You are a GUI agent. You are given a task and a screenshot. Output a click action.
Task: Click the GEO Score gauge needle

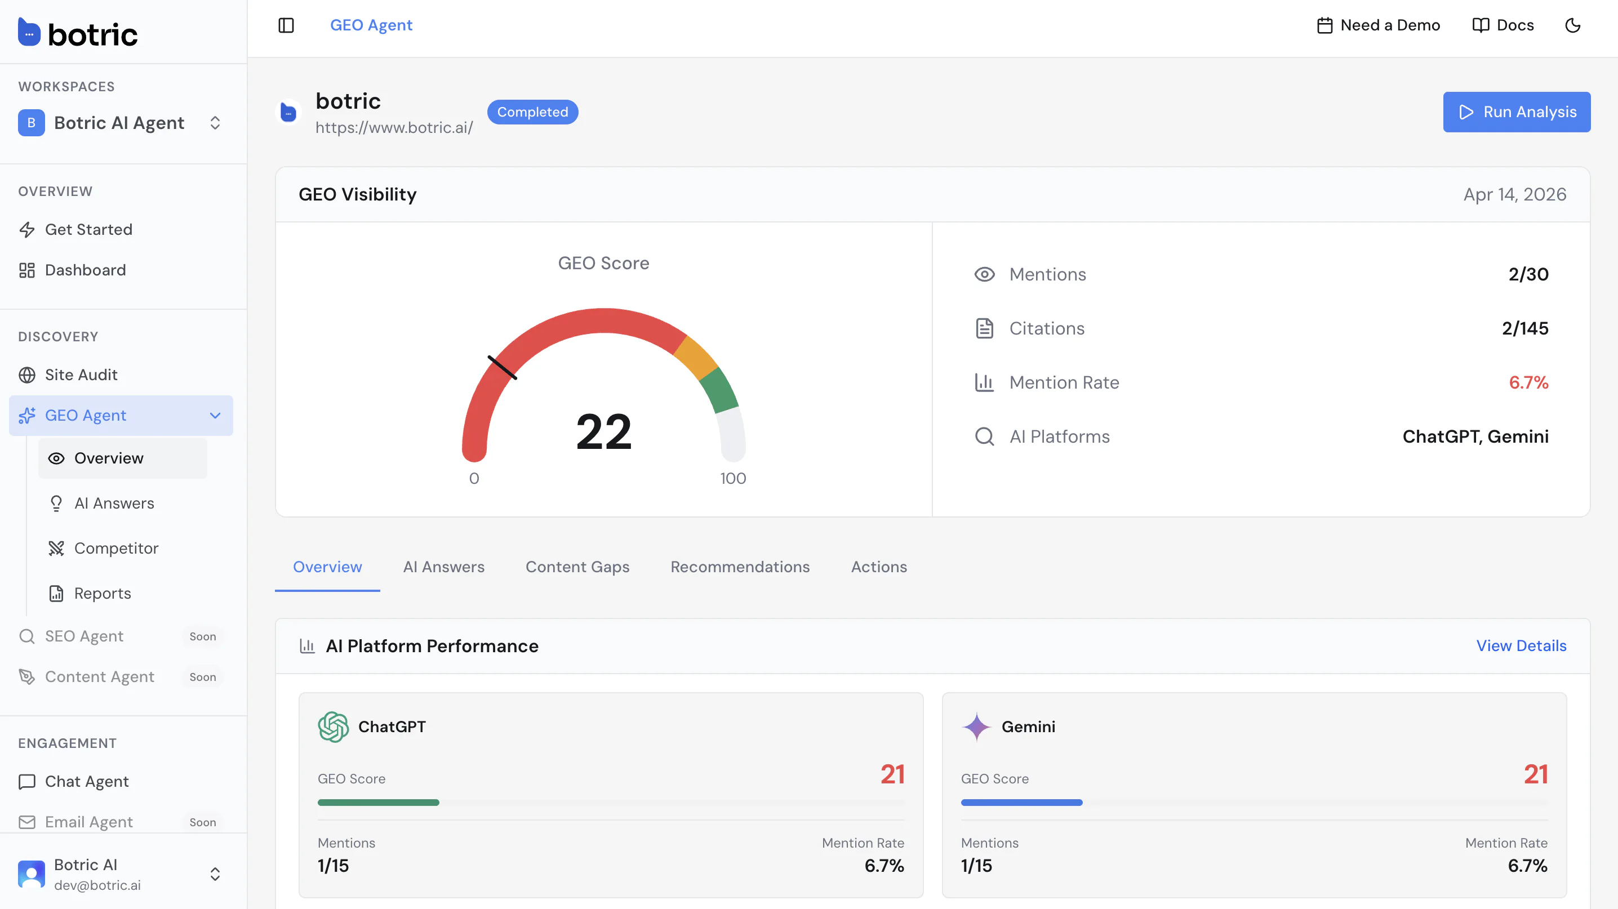tap(503, 368)
